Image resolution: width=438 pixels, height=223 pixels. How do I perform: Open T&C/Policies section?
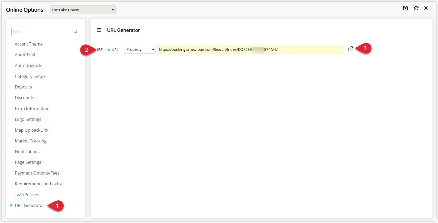click(27, 195)
